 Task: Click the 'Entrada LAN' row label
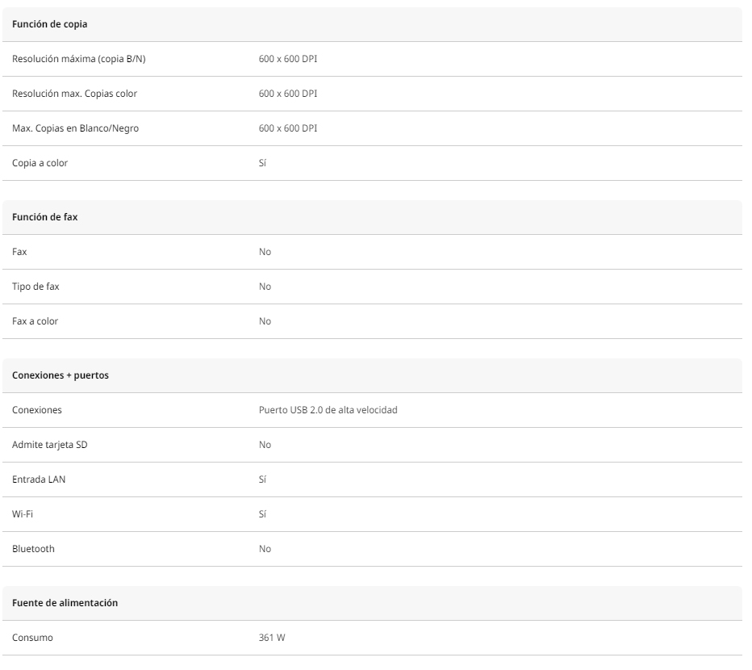tap(39, 479)
